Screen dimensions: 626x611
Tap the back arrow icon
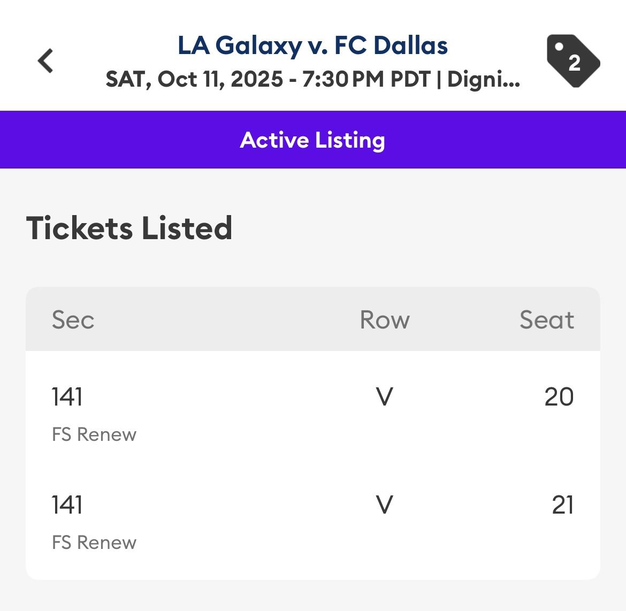click(x=45, y=60)
